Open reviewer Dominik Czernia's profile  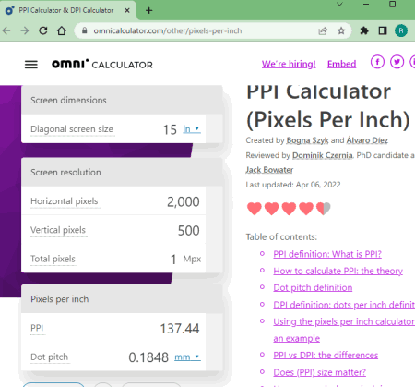(322, 155)
